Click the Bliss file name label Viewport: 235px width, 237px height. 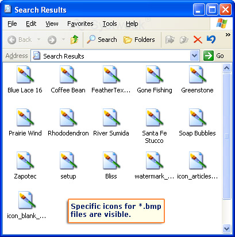point(111,176)
